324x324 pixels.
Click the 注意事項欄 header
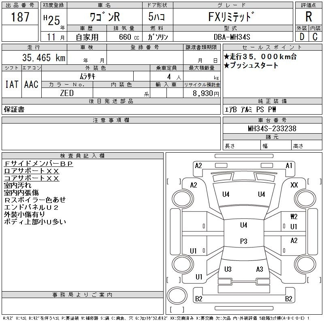tap(111, 120)
